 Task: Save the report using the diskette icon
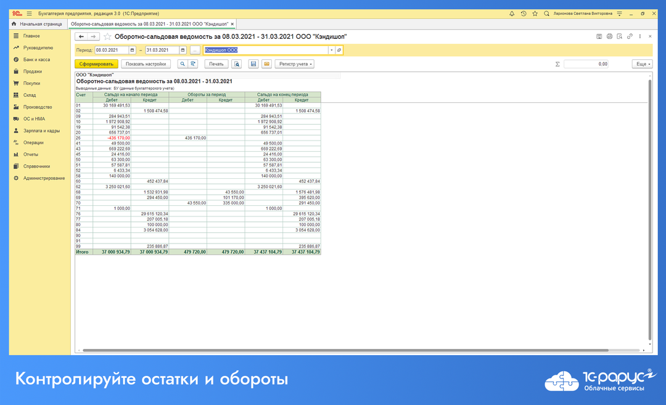pos(253,63)
